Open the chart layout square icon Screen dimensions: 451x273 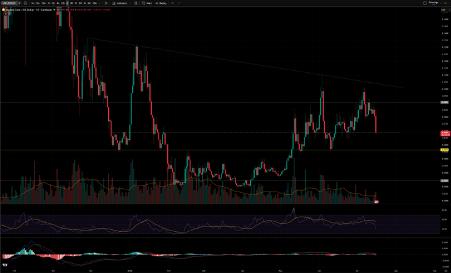pyautogui.click(x=425, y=3)
